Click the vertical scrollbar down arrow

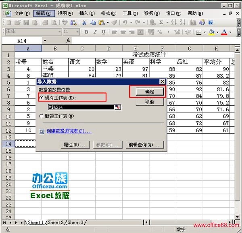click(238, 216)
